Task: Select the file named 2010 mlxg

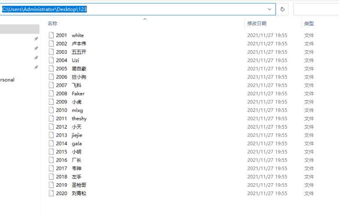Action: 69,110
